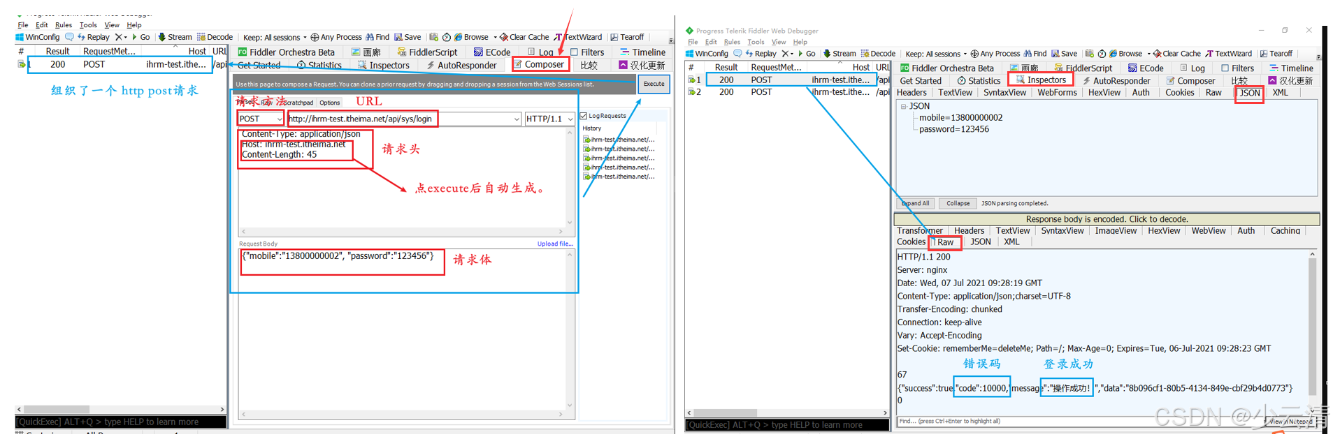Click Save in right Fiddler toolbar
1333x439 pixels.
1065,54
